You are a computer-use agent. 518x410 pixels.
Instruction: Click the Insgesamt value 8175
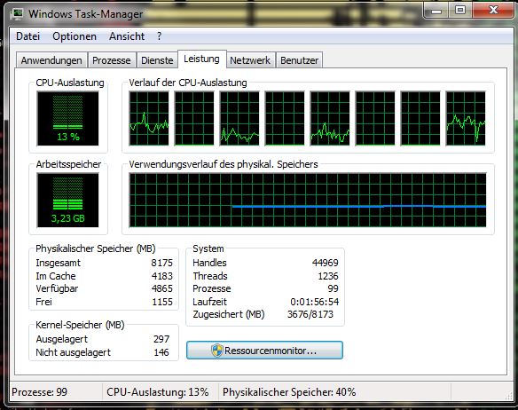tap(161, 263)
